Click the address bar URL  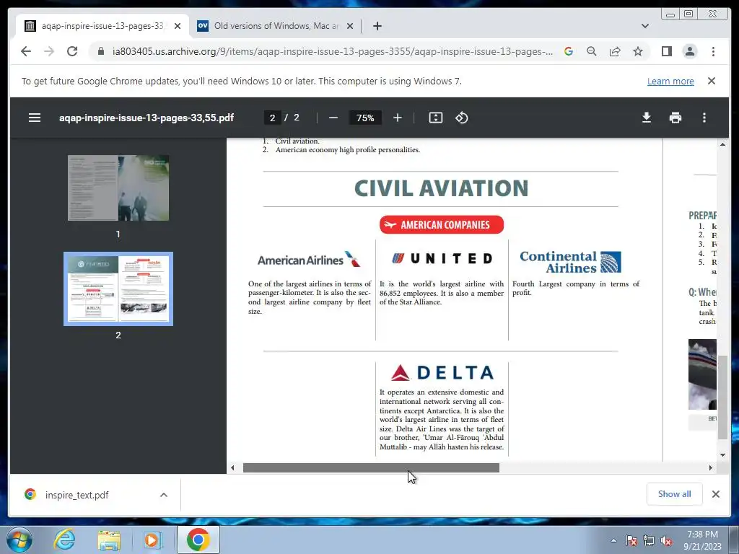coord(332,51)
